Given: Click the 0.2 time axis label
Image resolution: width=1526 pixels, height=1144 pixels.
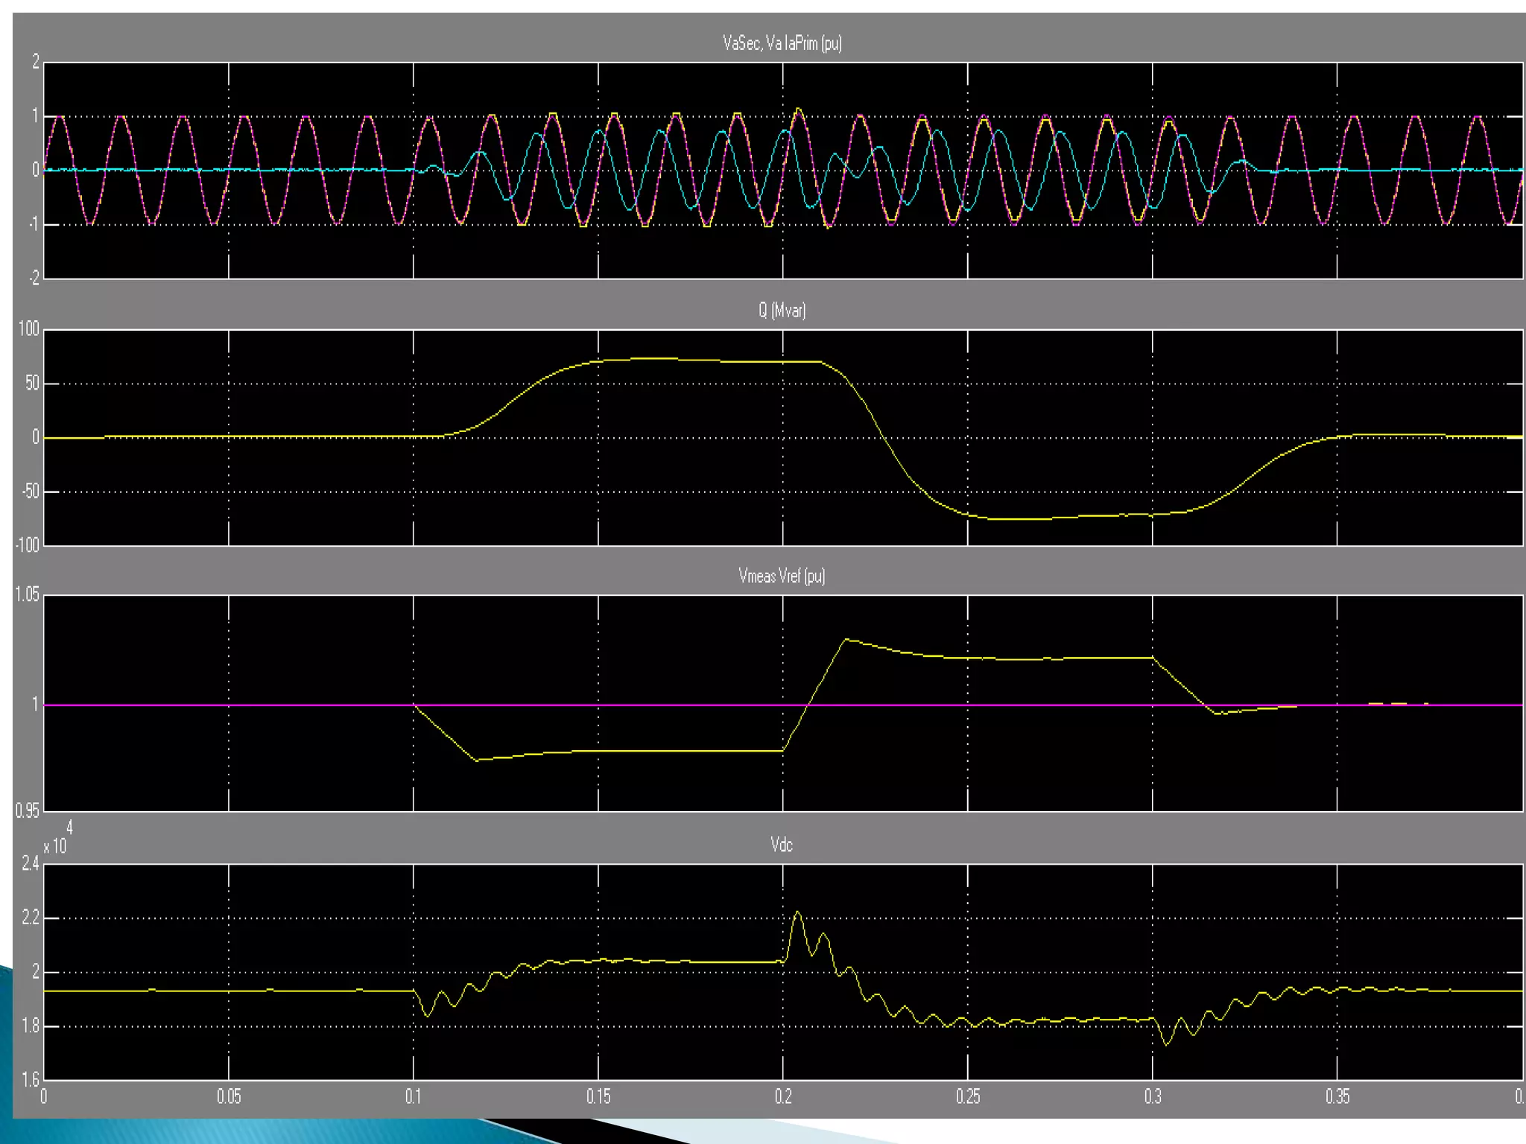Looking at the screenshot, I should pos(783,1096).
